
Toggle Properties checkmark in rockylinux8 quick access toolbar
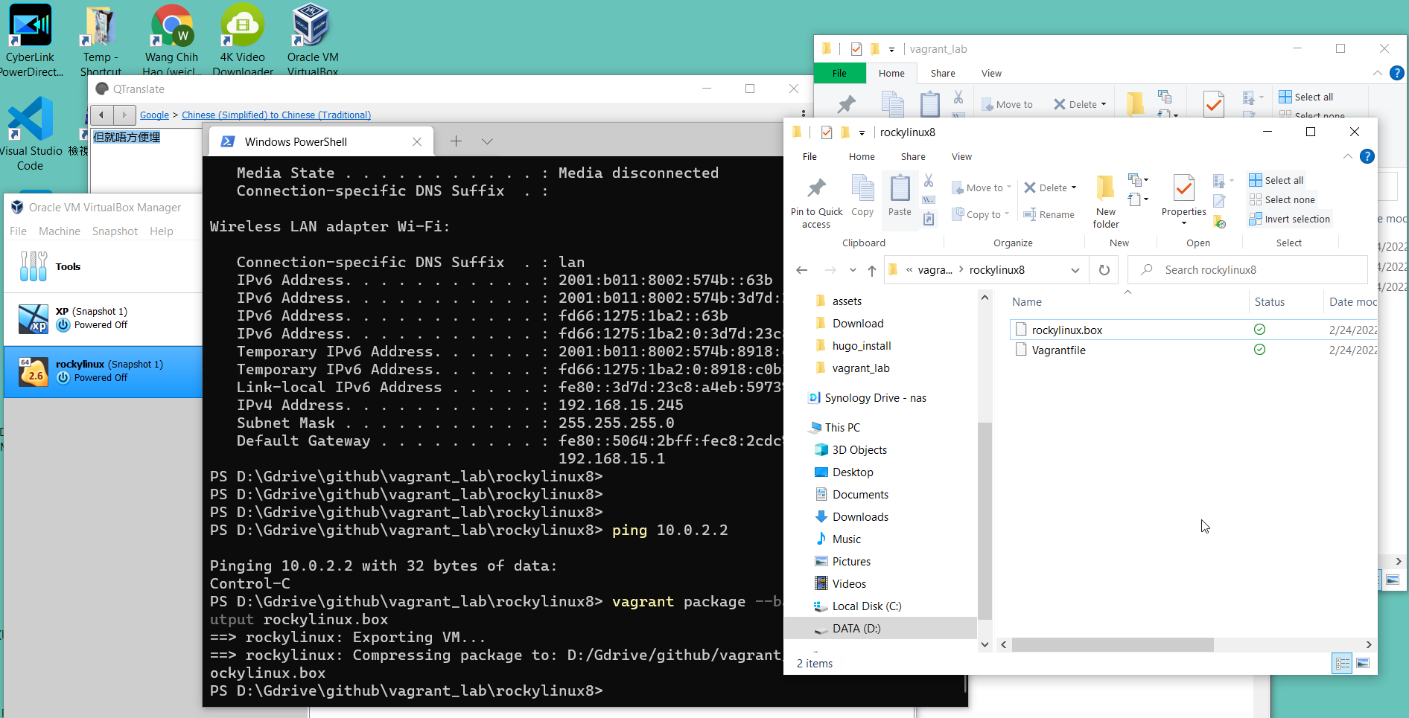pos(827,132)
